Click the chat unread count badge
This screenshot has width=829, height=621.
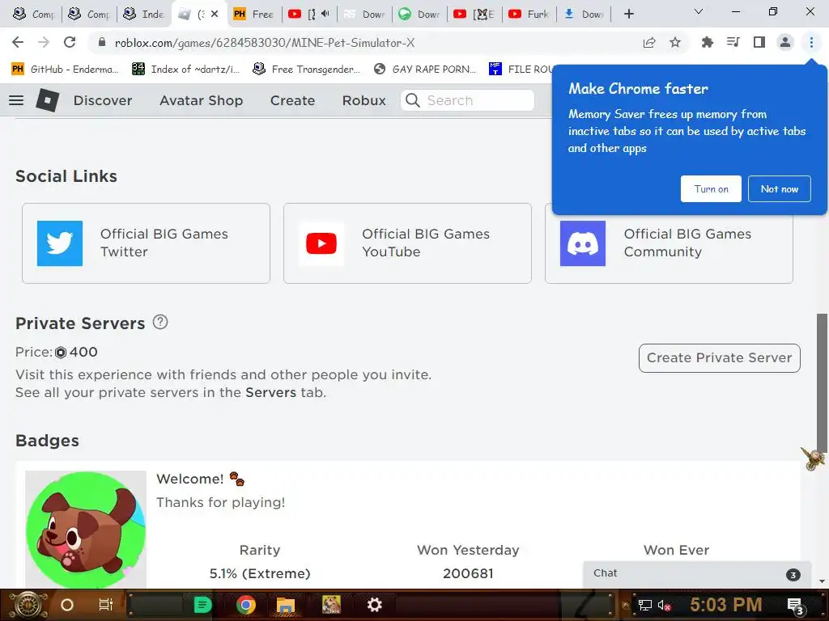793,575
